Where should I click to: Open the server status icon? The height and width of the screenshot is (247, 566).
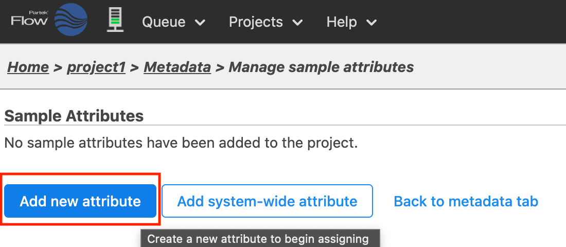point(115,21)
